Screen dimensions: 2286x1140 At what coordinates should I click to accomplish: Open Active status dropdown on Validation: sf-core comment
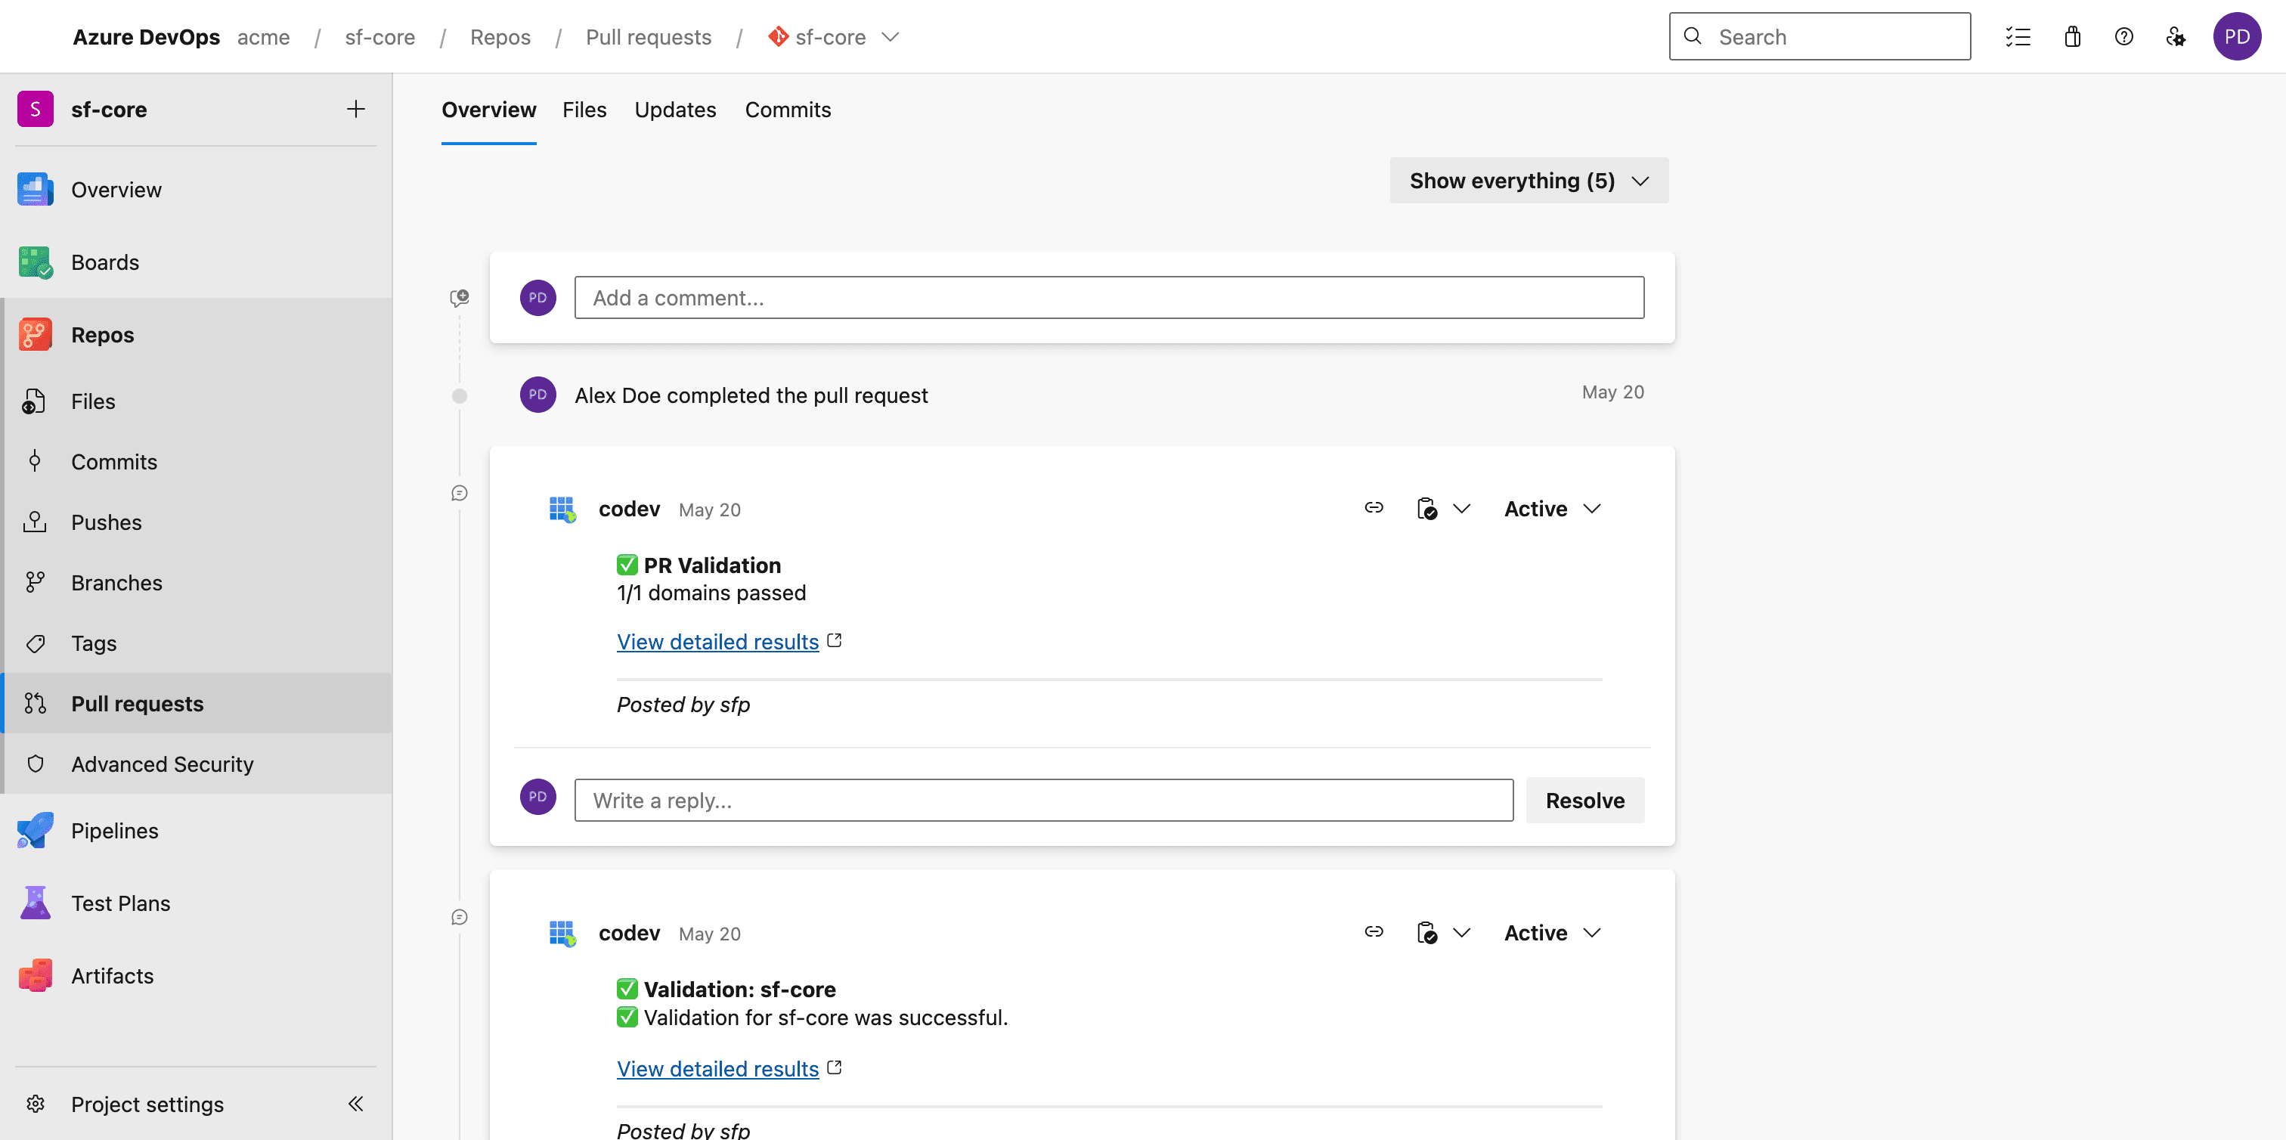pyautogui.click(x=1553, y=932)
